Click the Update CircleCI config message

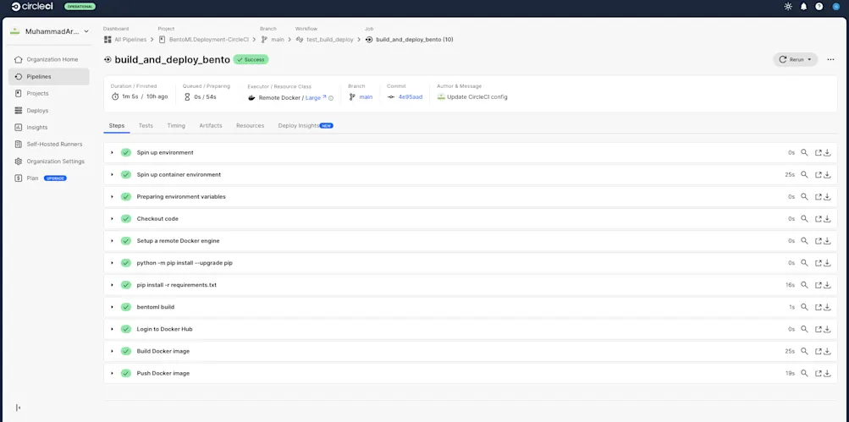pos(477,97)
